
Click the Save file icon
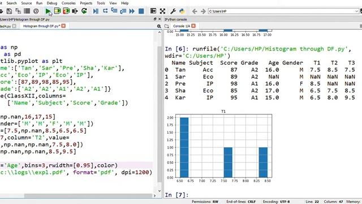[x=9, y=11]
